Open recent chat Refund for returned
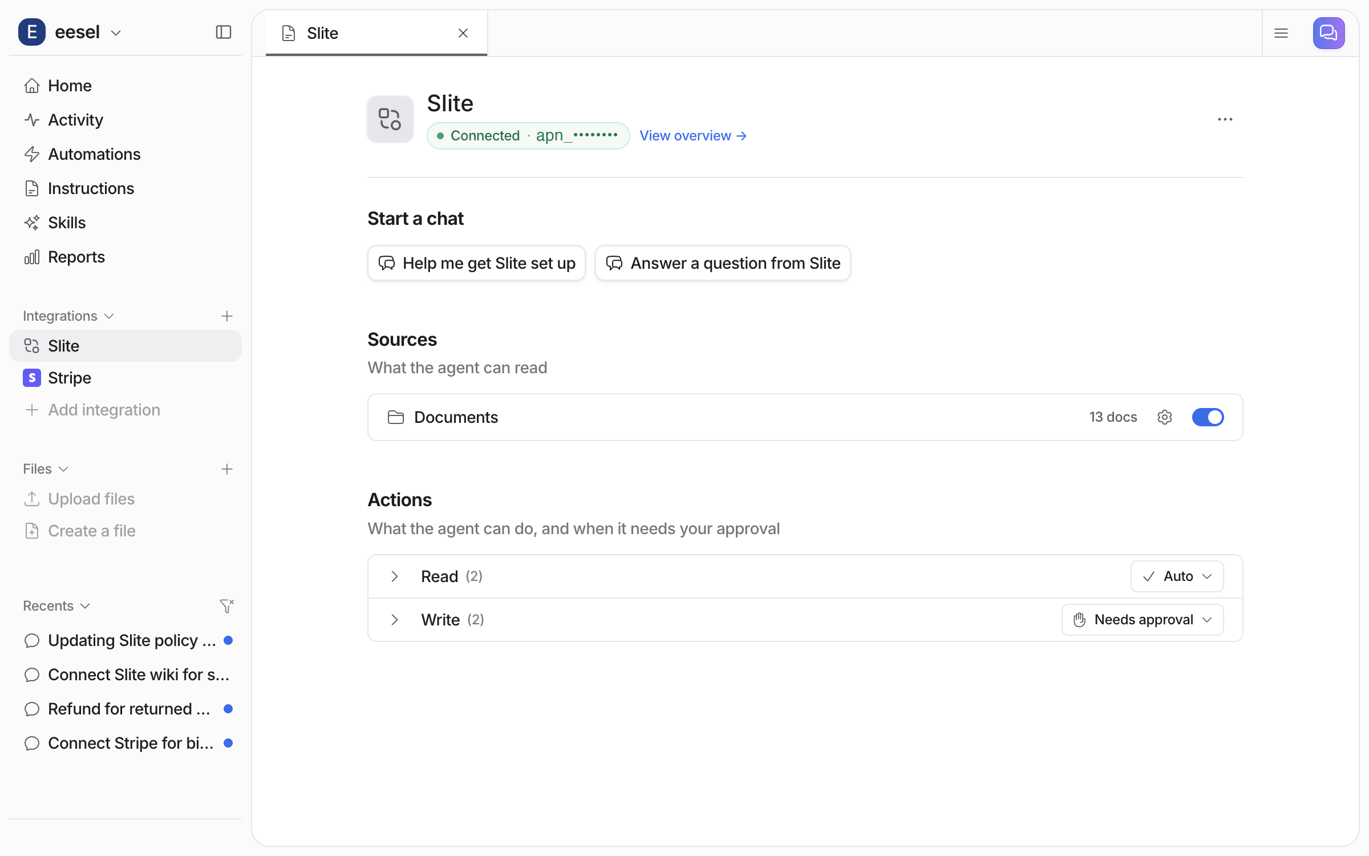 click(125, 709)
